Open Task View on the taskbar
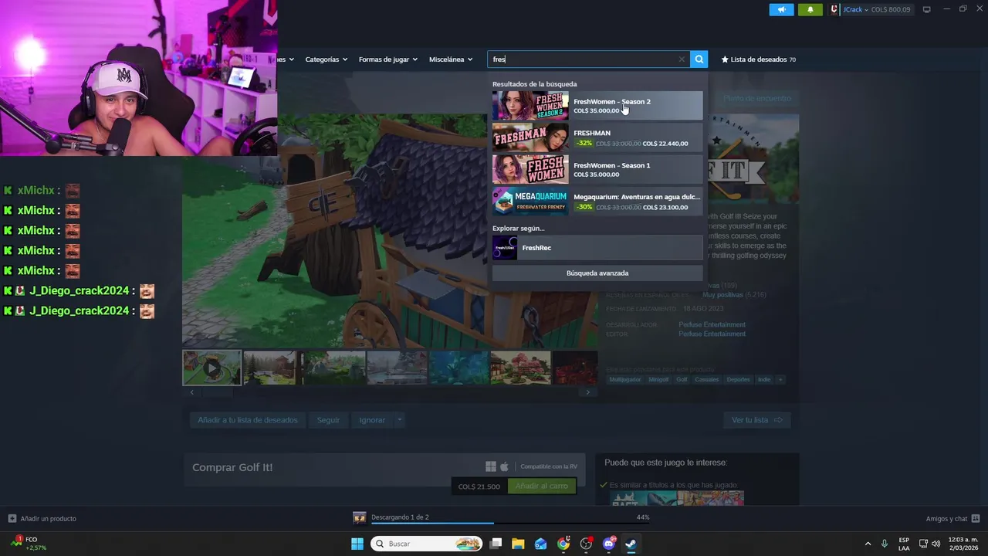This screenshot has height=556, width=988. (496, 544)
